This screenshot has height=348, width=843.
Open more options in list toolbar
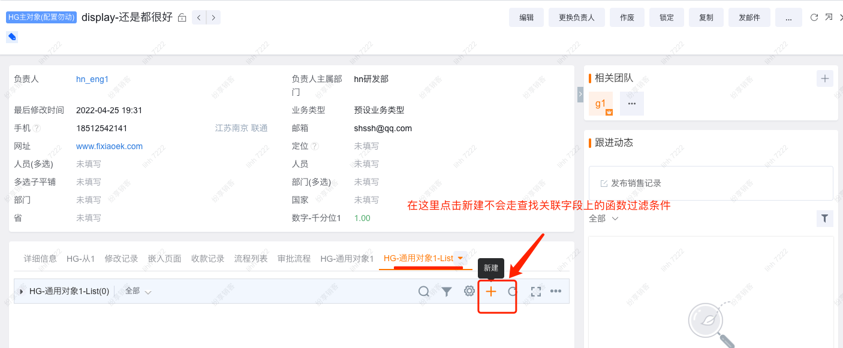coord(556,292)
